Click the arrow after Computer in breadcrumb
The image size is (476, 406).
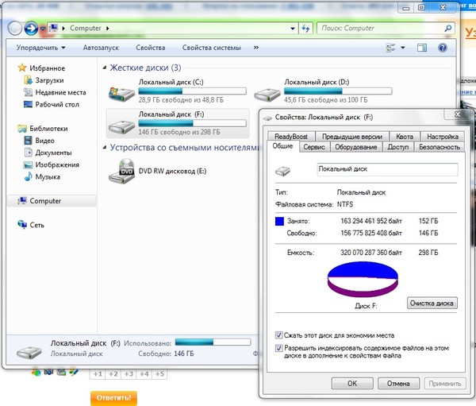click(107, 29)
